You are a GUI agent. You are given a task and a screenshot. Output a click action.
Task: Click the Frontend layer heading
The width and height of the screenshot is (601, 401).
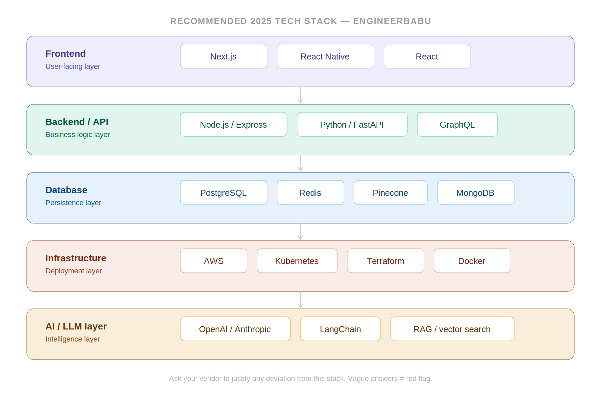[x=66, y=54]
